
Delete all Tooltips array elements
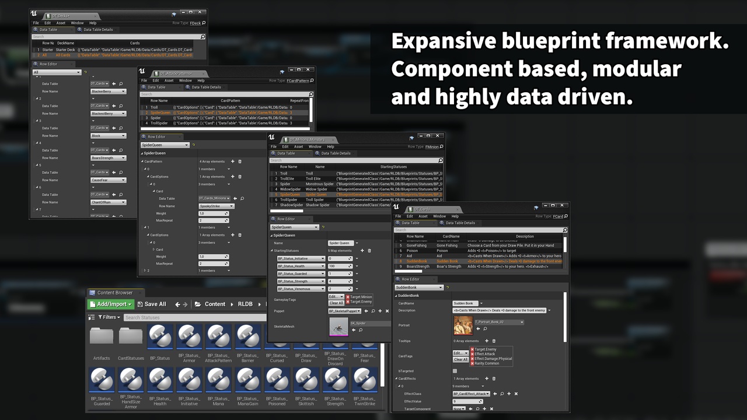(x=494, y=341)
